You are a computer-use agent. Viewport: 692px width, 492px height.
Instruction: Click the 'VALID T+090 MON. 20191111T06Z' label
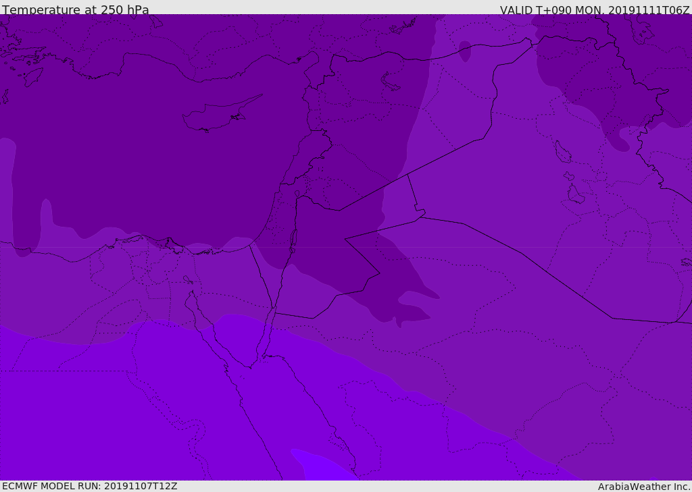click(595, 9)
